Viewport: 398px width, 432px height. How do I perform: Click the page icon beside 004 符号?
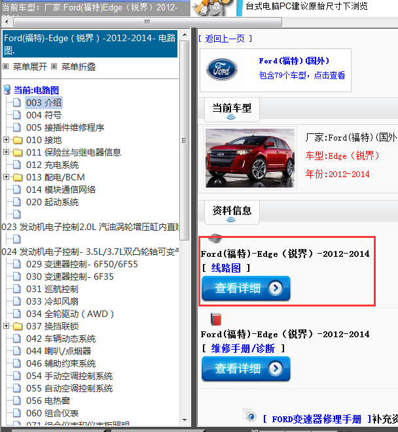(x=17, y=115)
